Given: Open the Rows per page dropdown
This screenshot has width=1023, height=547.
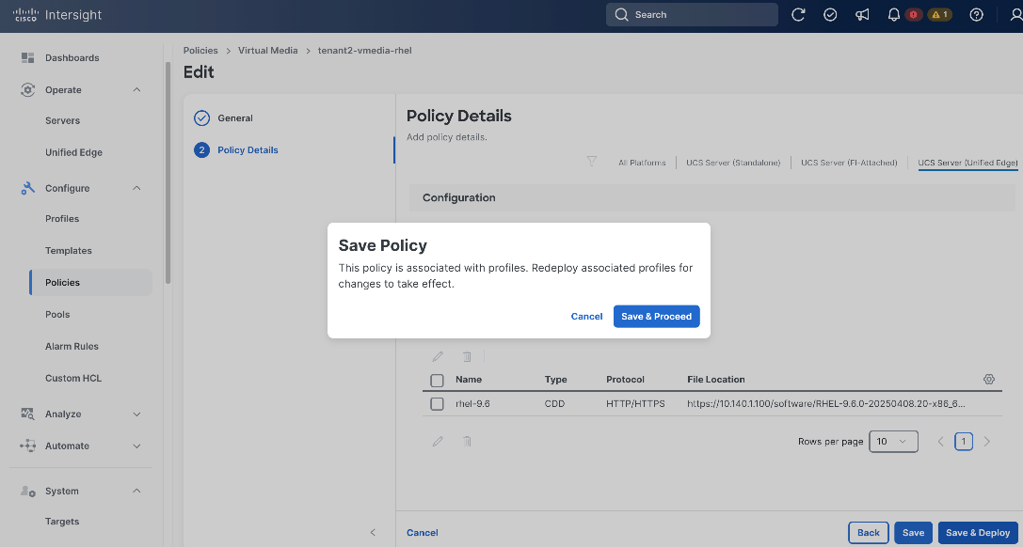Looking at the screenshot, I should [894, 442].
